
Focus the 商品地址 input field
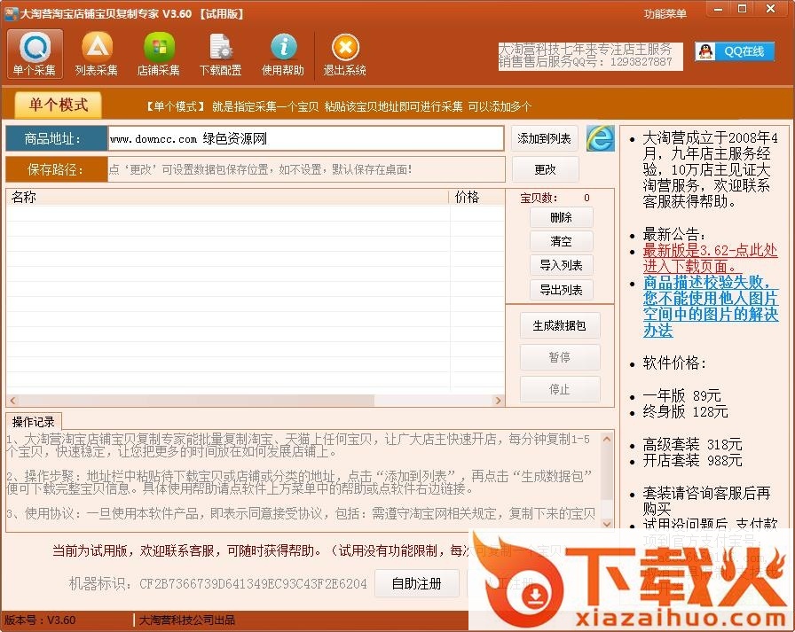point(306,139)
